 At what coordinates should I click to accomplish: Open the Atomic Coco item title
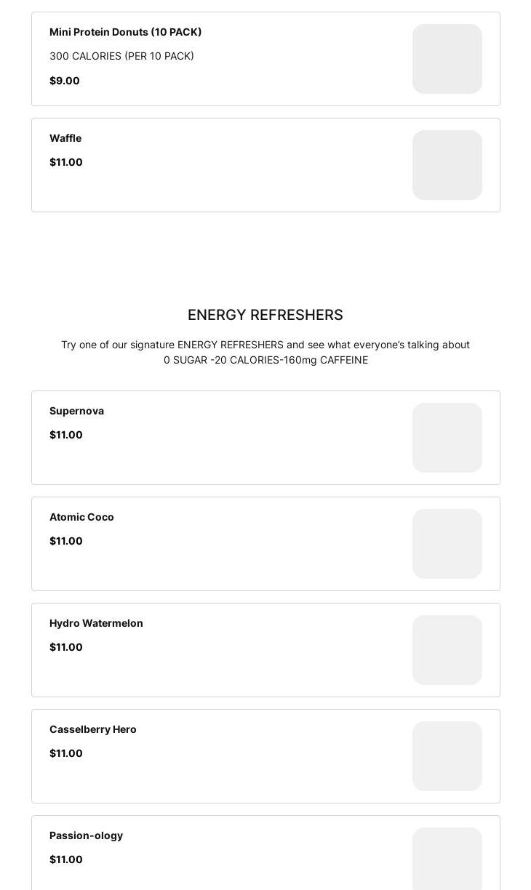[81, 517]
